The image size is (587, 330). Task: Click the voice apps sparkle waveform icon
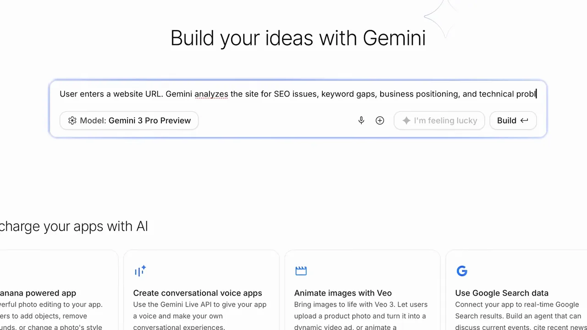pos(140,271)
